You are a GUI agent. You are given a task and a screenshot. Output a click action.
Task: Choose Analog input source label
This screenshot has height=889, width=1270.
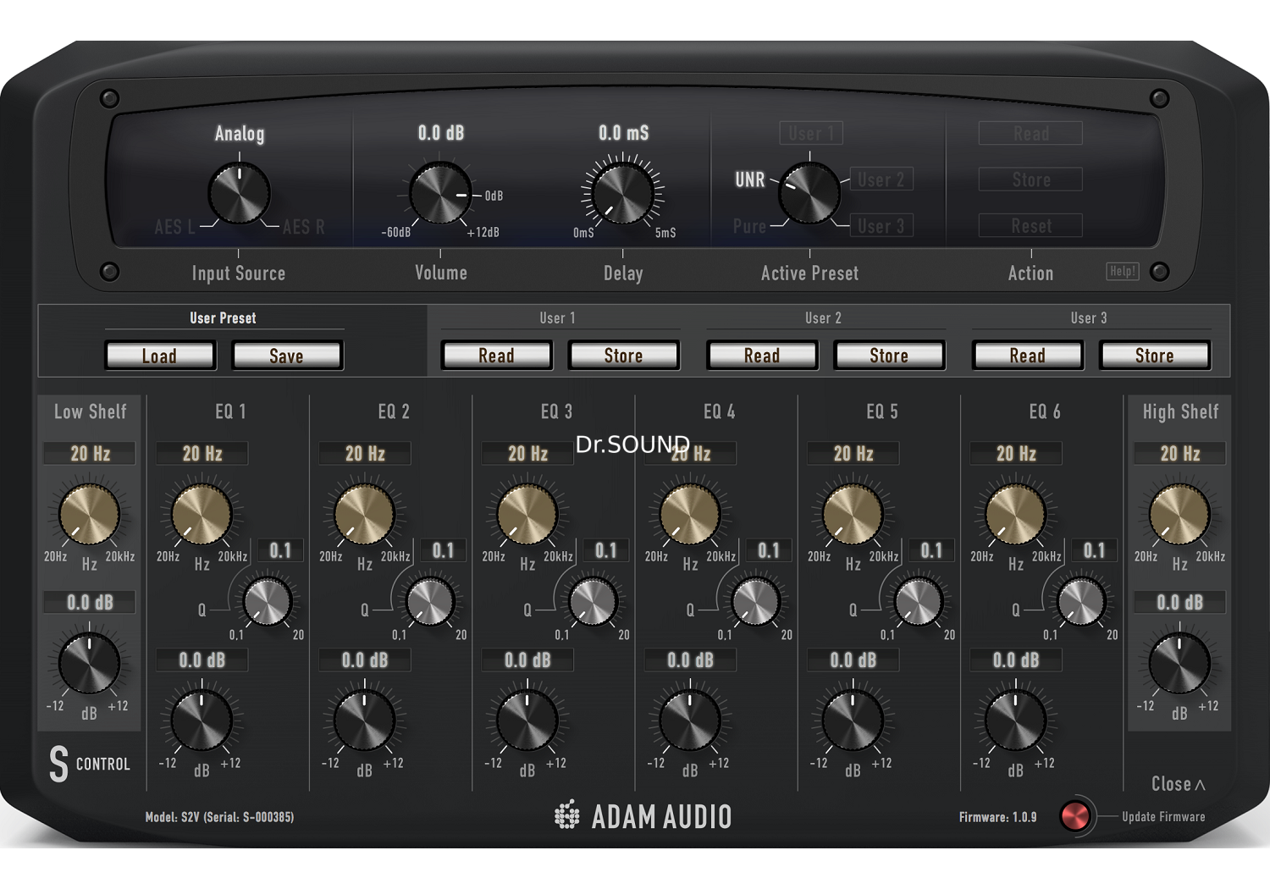click(x=240, y=134)
